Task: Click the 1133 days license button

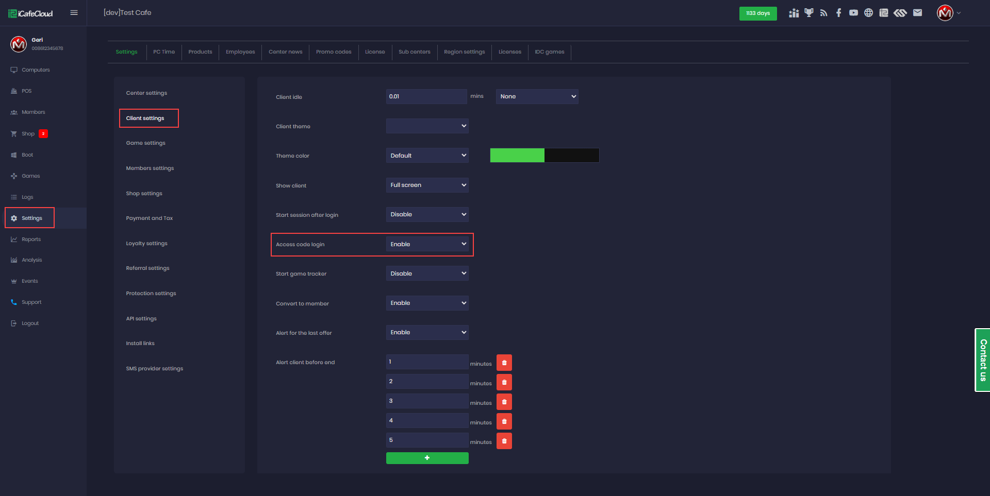Action: [757, 13]
